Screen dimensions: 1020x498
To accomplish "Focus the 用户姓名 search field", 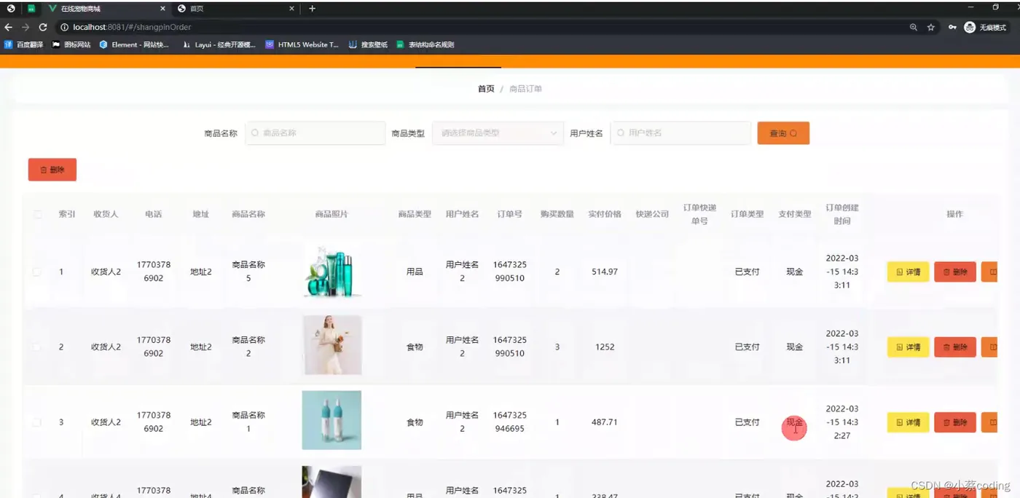I will click(x=680, y=133).
